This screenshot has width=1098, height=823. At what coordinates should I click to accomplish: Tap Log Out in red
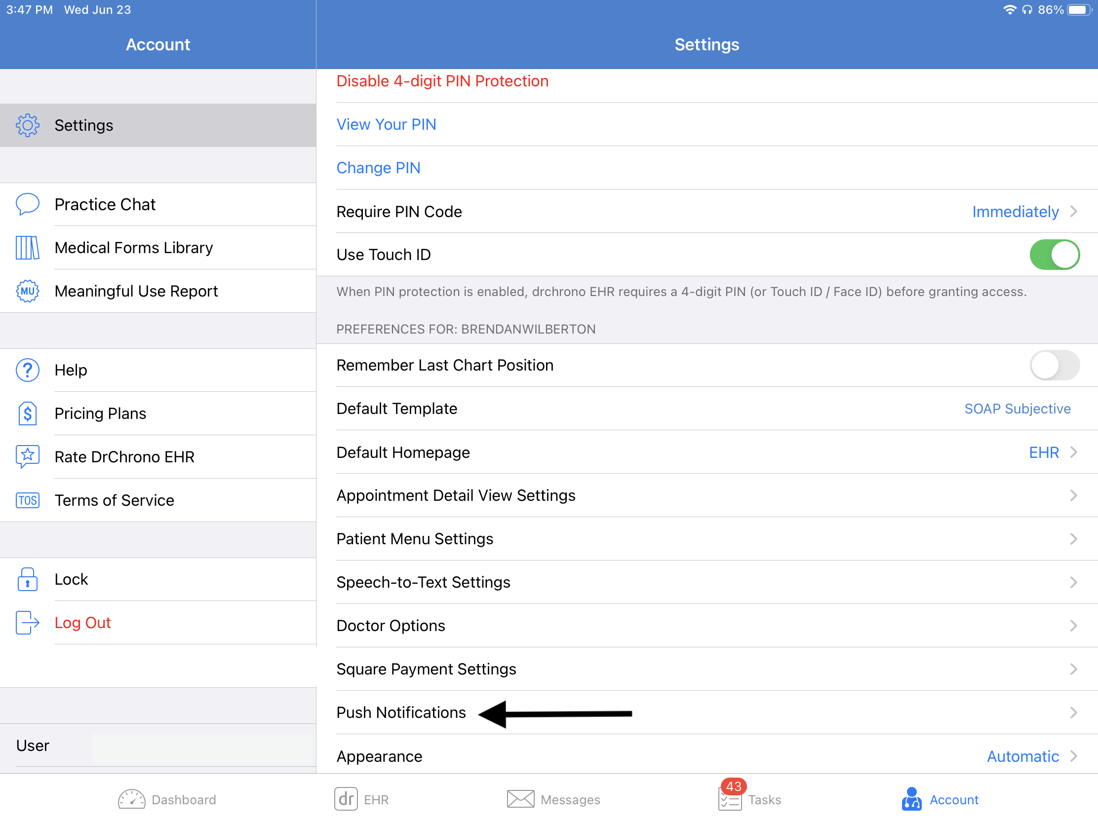[x=85, y=623]
